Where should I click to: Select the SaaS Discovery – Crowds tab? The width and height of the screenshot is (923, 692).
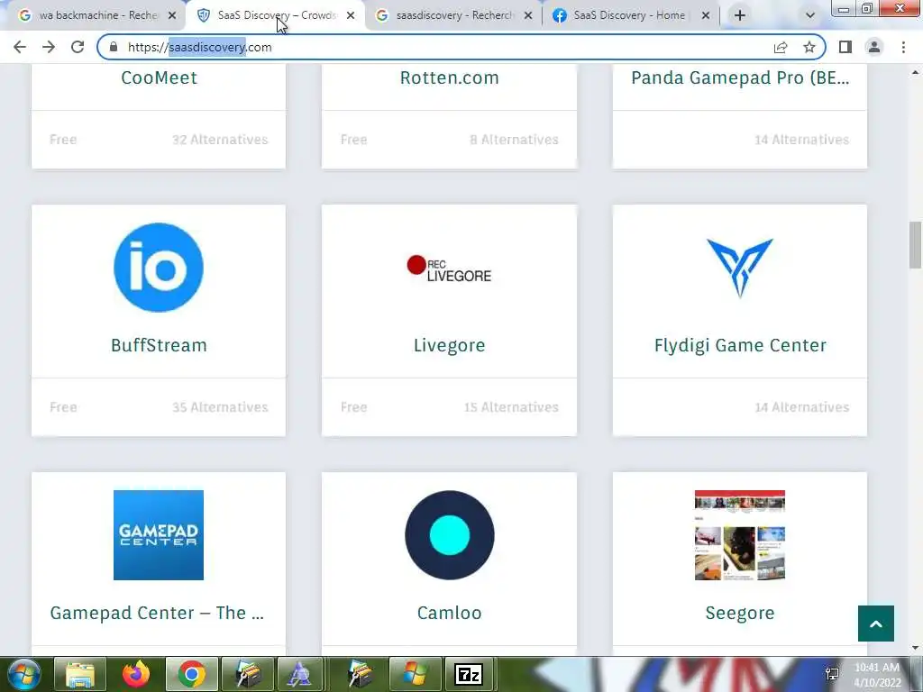(276, 15)
